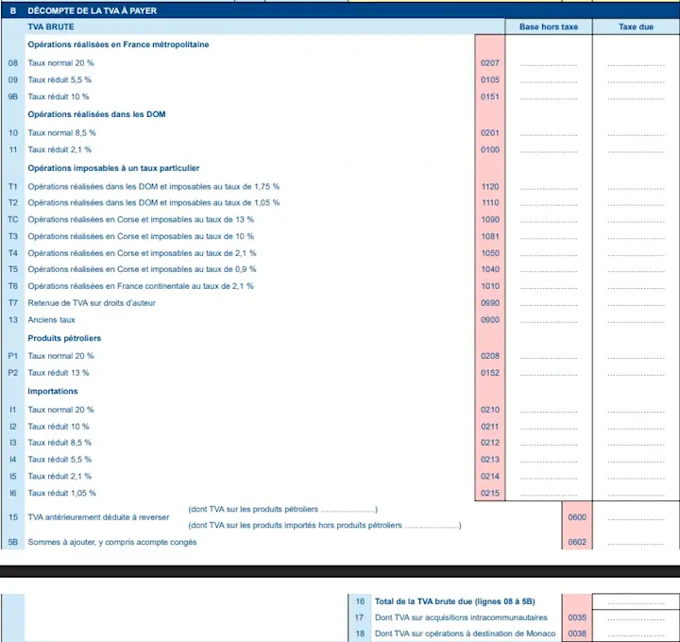
Task: Click heading 'Opérations réalisées dans les DOM'
Action: click(x=96, y=114)
